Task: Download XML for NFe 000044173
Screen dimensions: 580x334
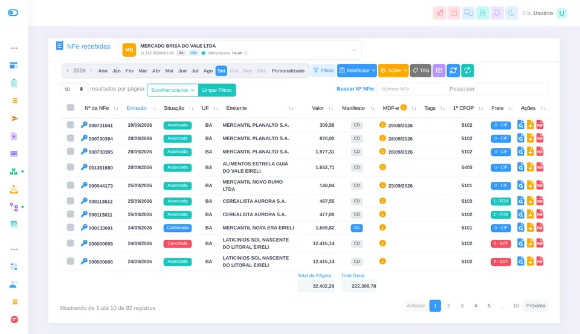Action: tap(530, 185)
